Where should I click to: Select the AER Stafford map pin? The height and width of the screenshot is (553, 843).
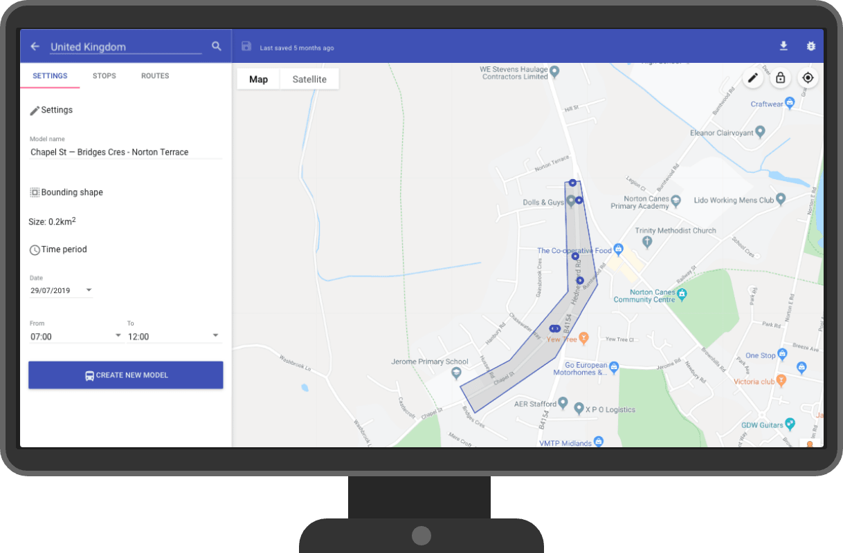563,402
